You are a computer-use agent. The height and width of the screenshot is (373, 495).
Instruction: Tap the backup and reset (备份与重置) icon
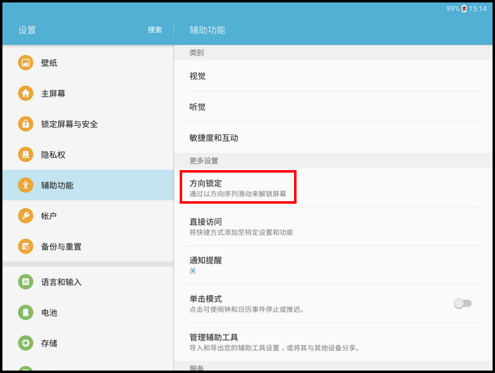pyautogui.click(x=25, y=246)
